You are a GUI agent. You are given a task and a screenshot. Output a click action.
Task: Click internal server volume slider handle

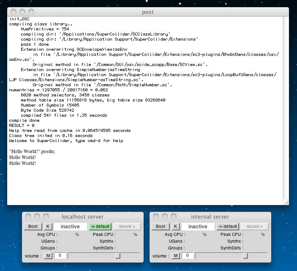coord(245,256)
